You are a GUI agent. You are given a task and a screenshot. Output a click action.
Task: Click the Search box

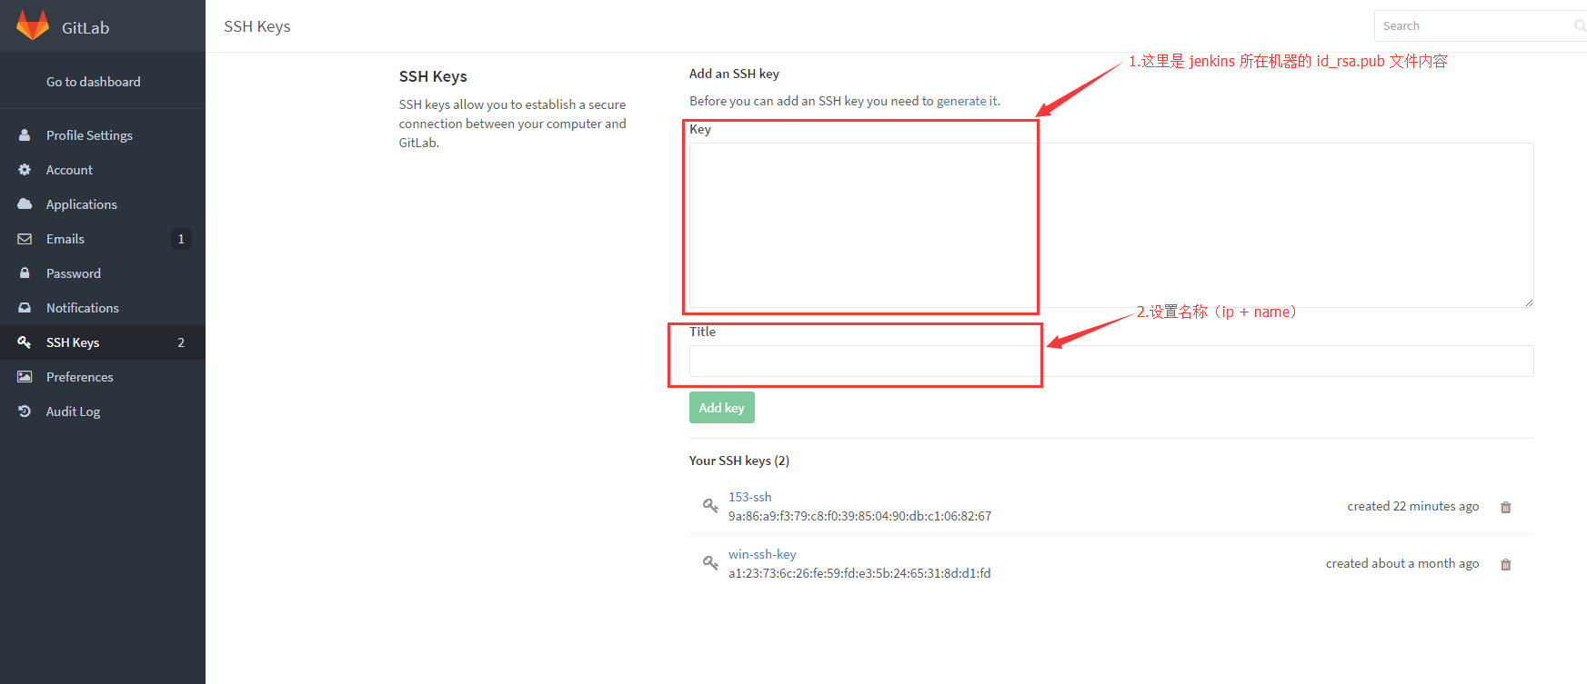coord(1481,26)
